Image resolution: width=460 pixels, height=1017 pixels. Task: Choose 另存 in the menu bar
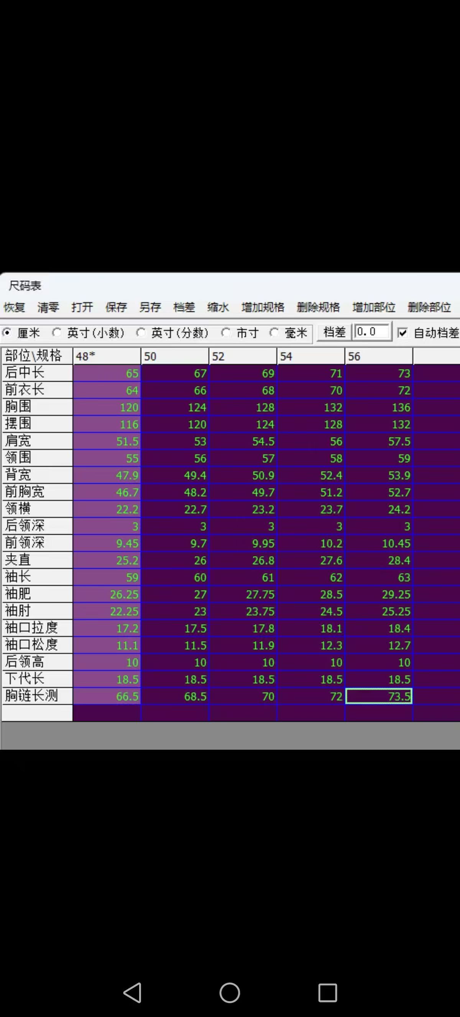(x=150, y=307)
